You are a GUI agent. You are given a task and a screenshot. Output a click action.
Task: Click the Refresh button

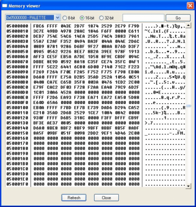[74, 198]
